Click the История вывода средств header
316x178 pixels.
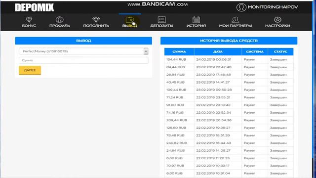click(x=229, y=41)
